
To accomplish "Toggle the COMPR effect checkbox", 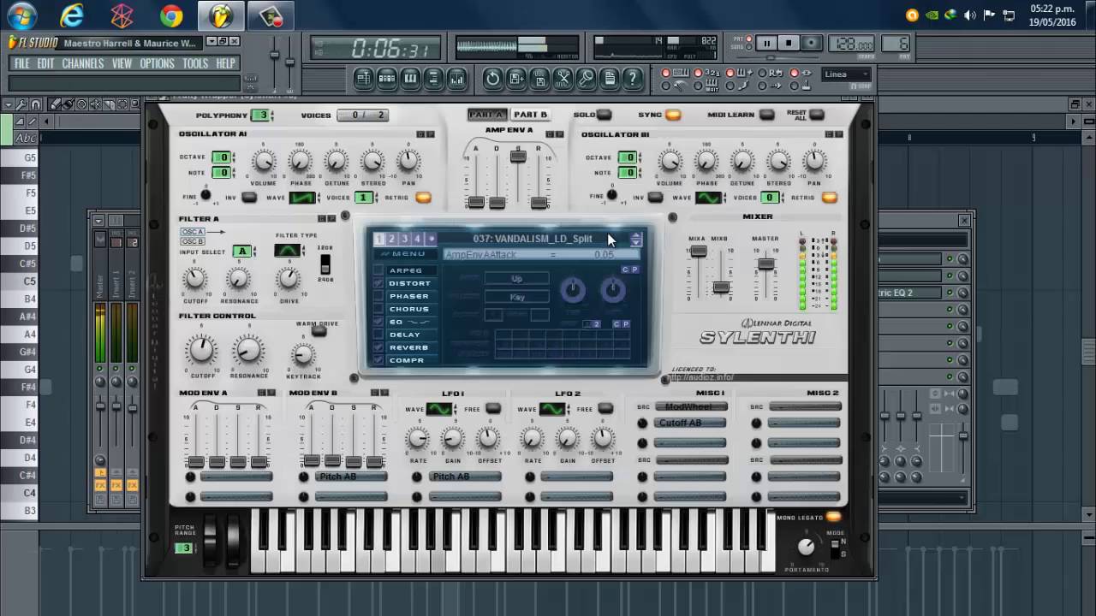I will 378,360.
